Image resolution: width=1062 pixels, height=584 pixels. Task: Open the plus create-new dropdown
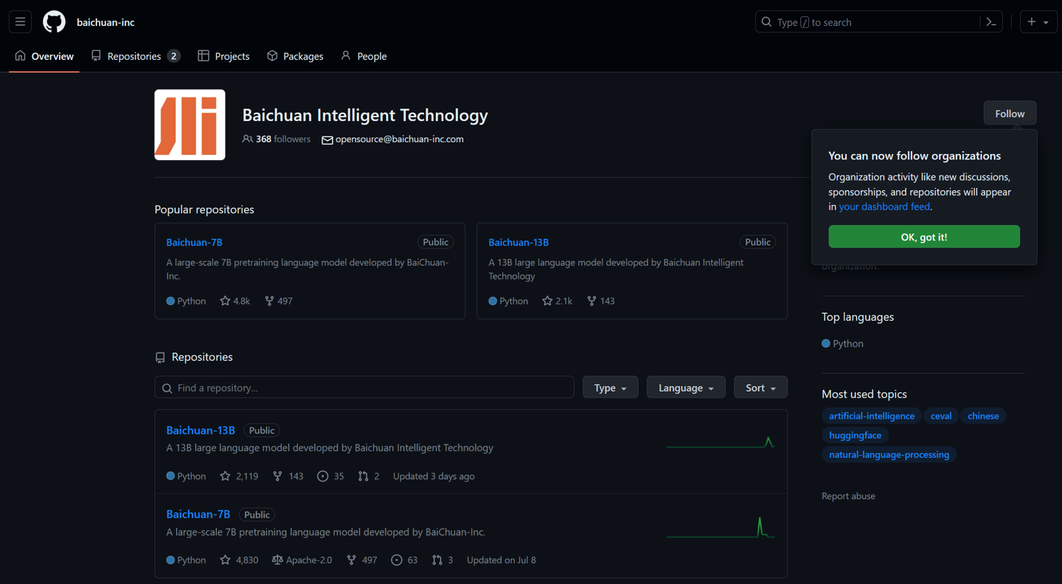pos(1038,22)
